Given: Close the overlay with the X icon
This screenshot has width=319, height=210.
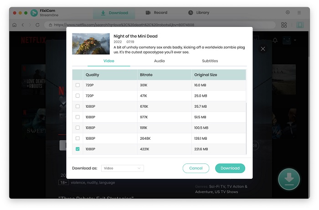Looking at the screenshot, I should pyautogui.click(x=263, y=49).
